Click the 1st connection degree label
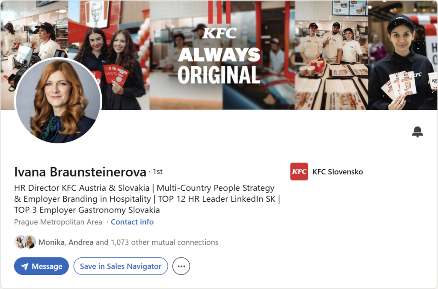 pyautogui.click(x=157, y=172)
